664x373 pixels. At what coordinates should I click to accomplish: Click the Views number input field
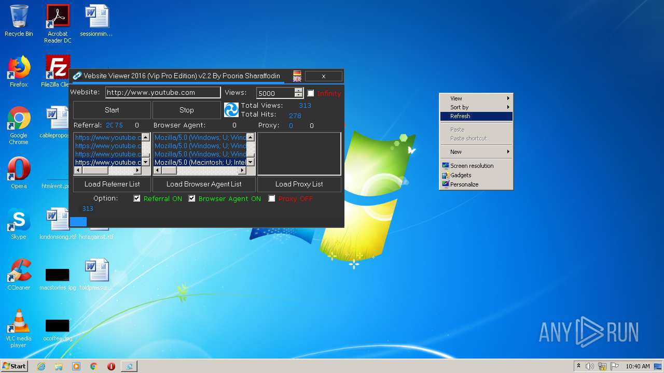[276, 93]
